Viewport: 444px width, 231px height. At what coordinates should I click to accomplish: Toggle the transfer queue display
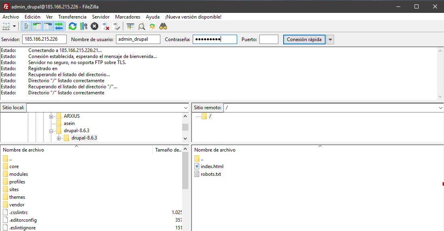tap(59, 27)
